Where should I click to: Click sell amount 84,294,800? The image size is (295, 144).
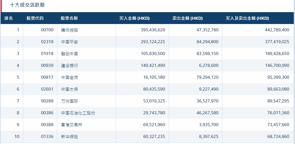[208, 42]
